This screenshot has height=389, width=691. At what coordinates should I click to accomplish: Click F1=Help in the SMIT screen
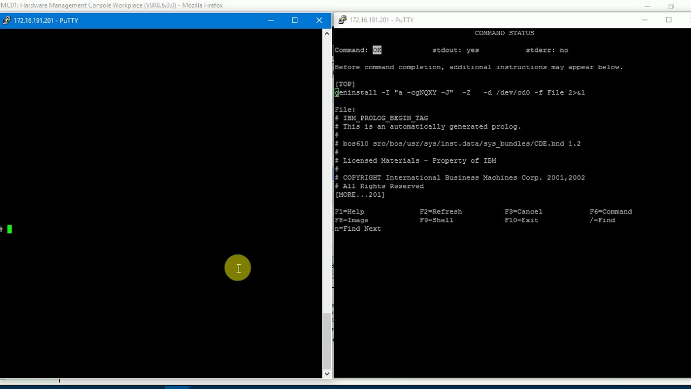[349, 212]
